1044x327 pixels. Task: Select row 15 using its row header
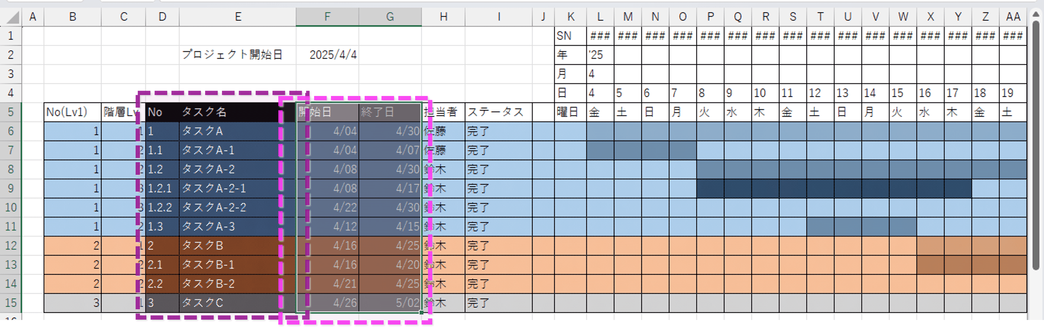coord(11,303)
